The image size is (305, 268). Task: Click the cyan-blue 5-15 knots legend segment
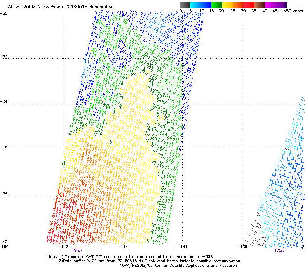coord(201,5)
